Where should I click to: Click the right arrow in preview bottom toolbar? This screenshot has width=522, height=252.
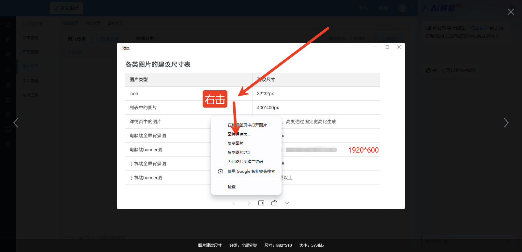click(248, 203)
